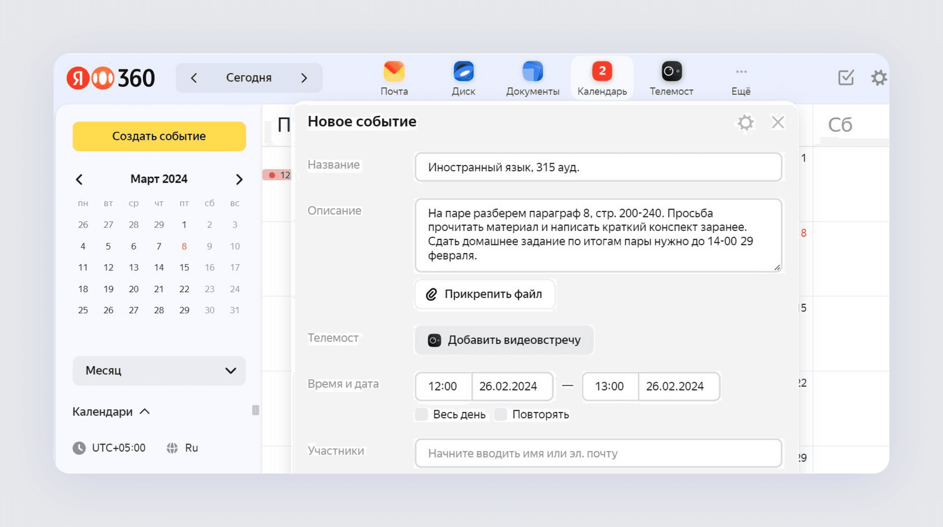Collapse the Календари section
Image resolution: width=943 pixels, height=527 pixels.
111,412
